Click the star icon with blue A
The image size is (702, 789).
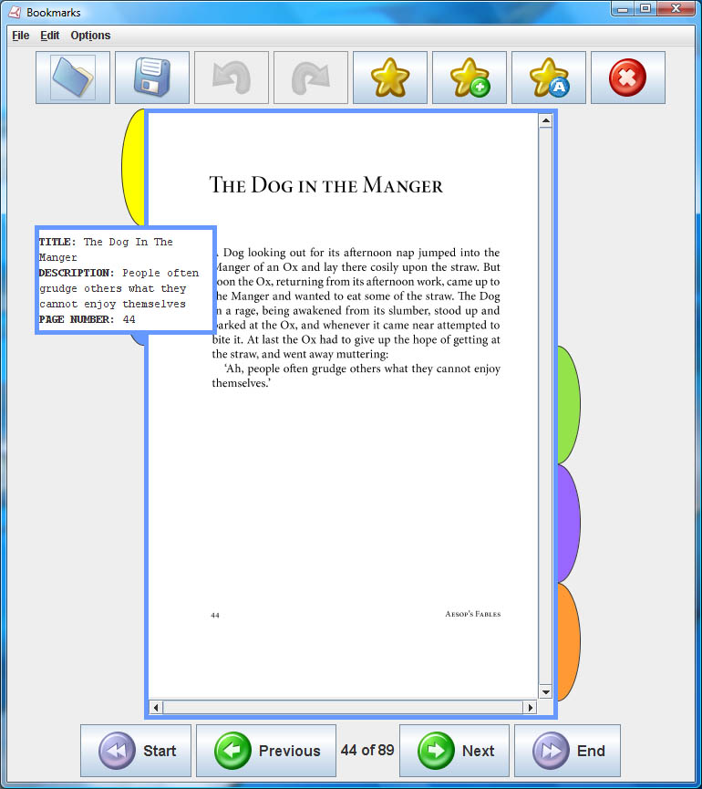pos(549,78)
